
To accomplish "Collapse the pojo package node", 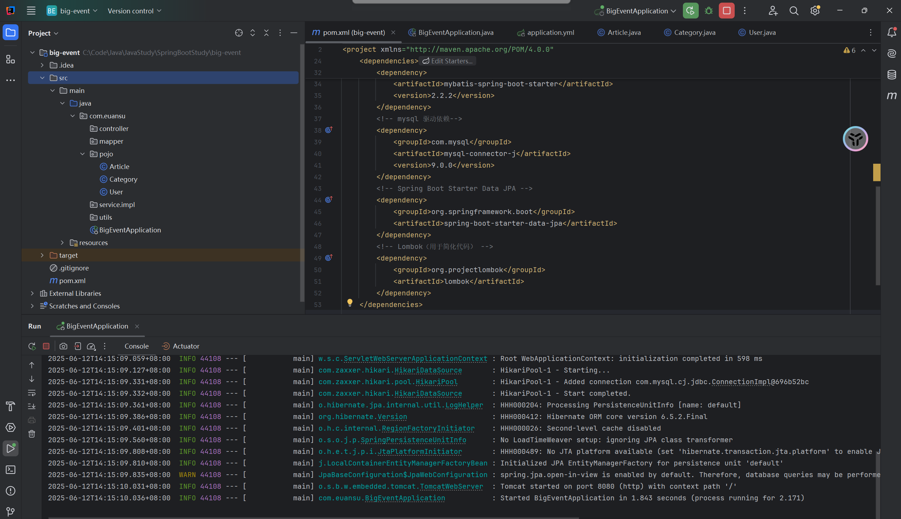I will [x=82, y=154].
